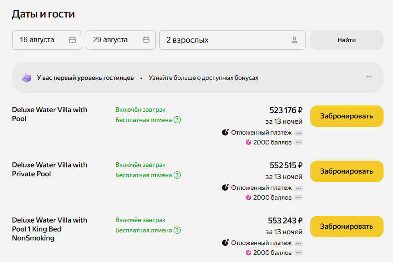Click the question mark next to the third Бесплатная отмена
The height and width of the screenshot is (262, 393).
(177, 230)
